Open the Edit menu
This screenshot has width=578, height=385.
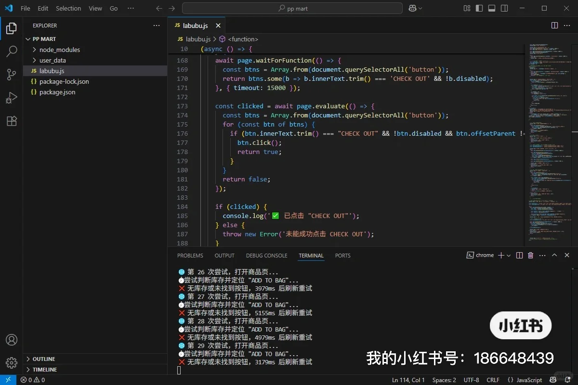[43, 8]
